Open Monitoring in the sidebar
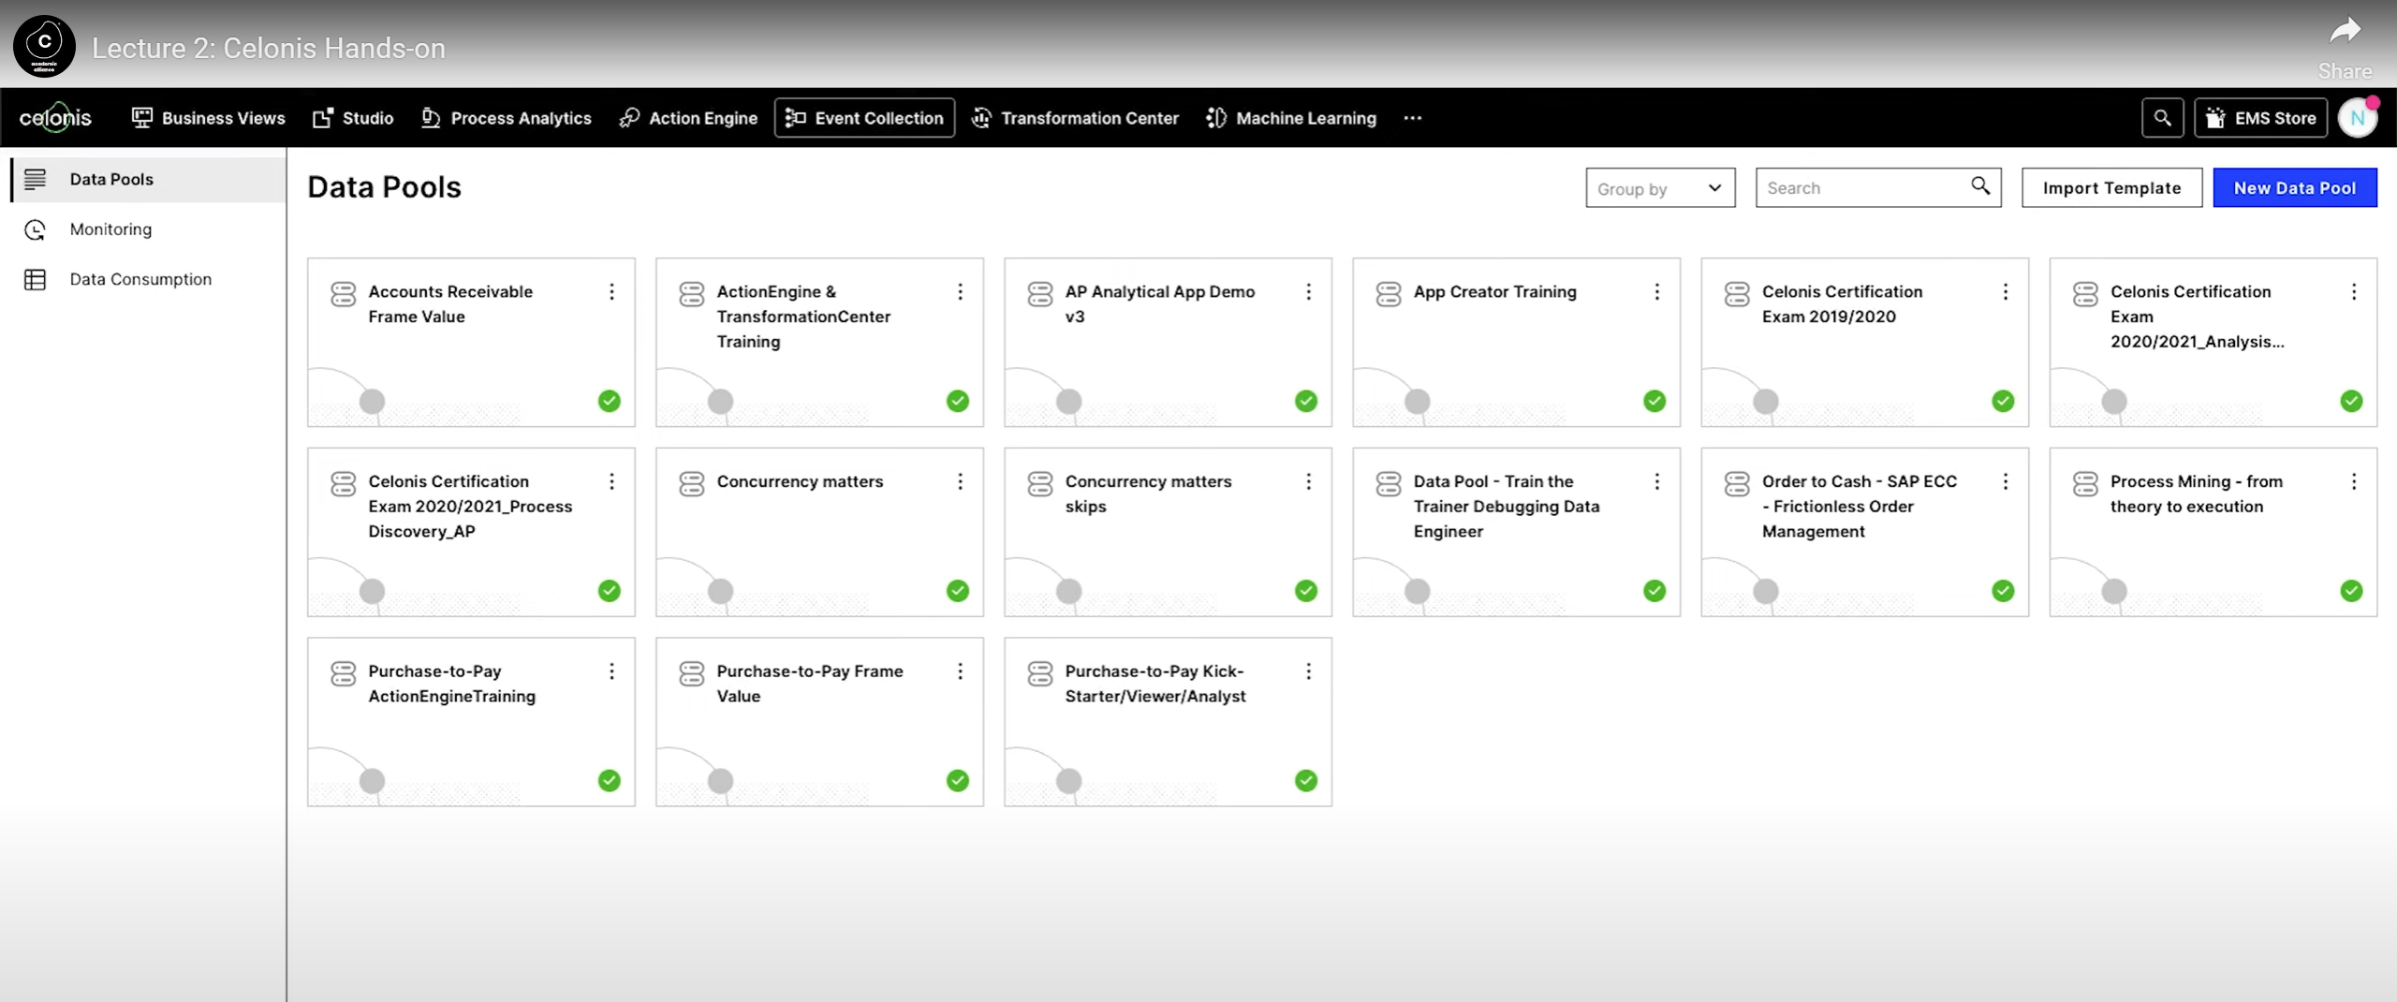The image size is (2397, 1002). [148, 229]
